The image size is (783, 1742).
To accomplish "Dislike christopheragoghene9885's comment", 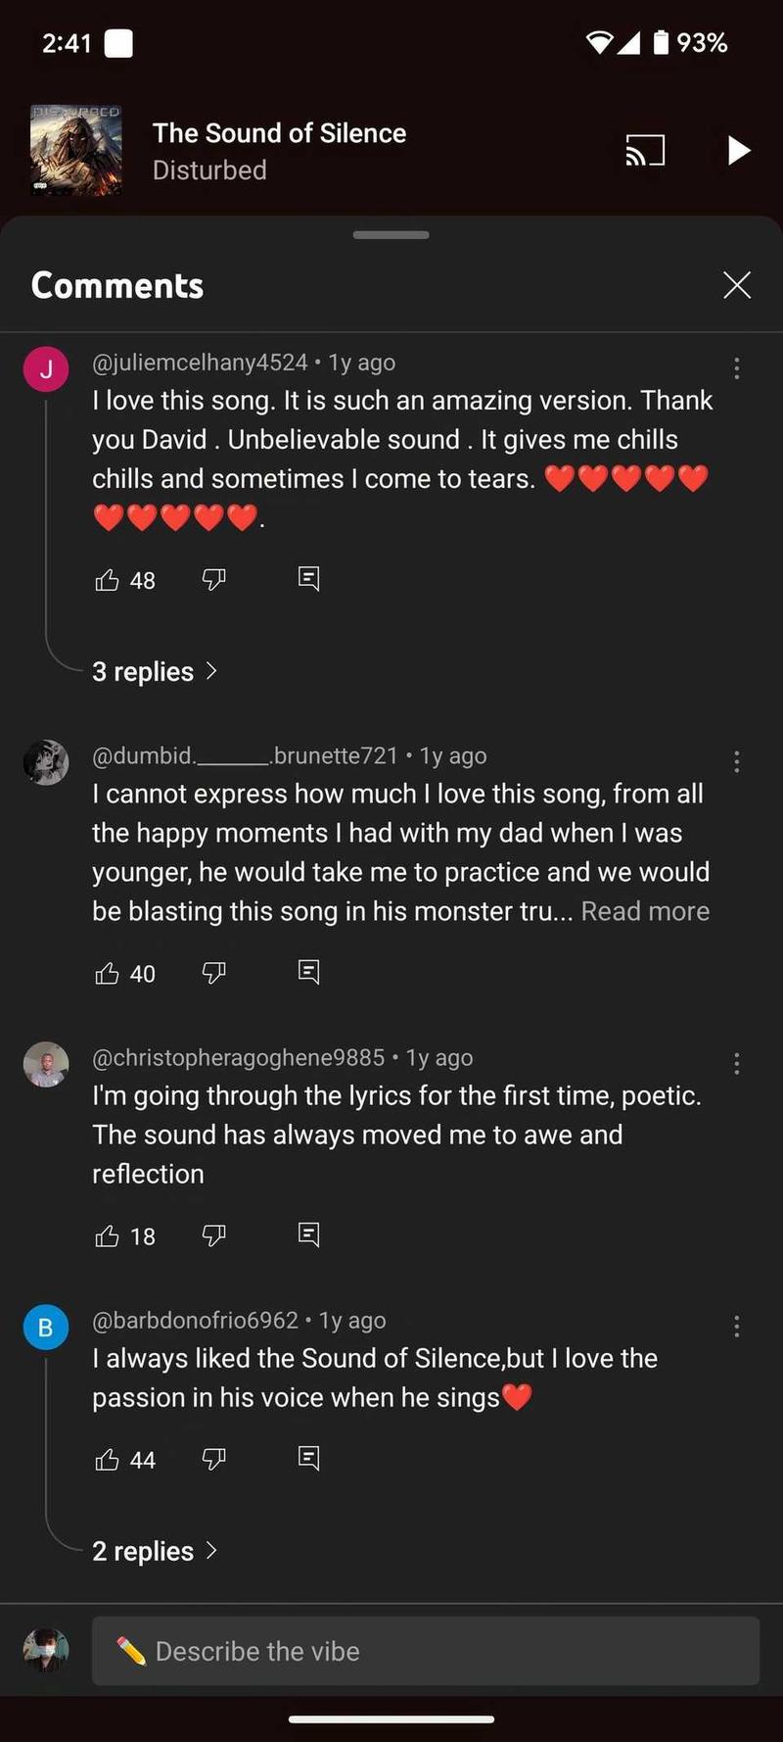I will [x=213, y=1235].
